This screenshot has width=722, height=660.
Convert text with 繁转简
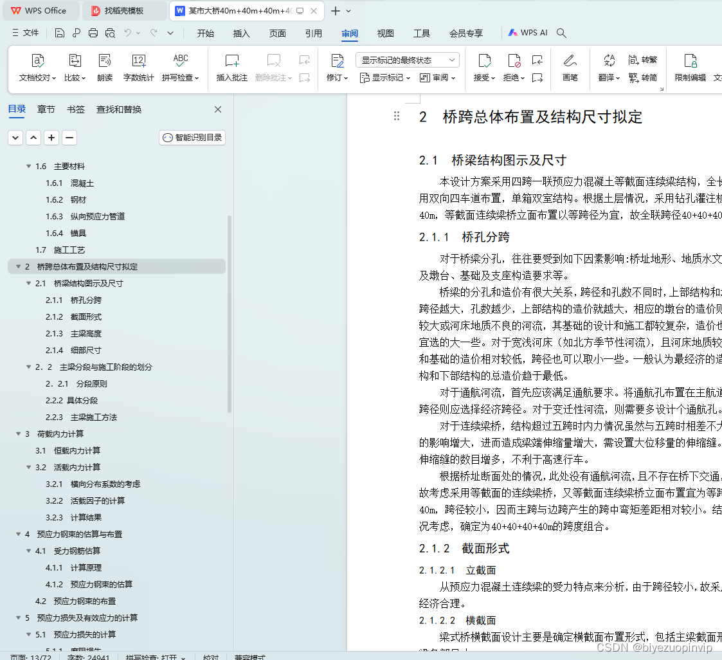tap(643, 78)
